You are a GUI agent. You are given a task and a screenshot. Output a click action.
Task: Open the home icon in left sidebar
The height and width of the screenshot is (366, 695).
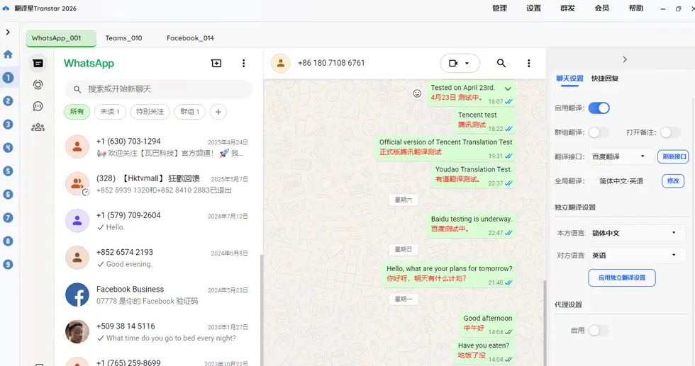tap(8, 54)
